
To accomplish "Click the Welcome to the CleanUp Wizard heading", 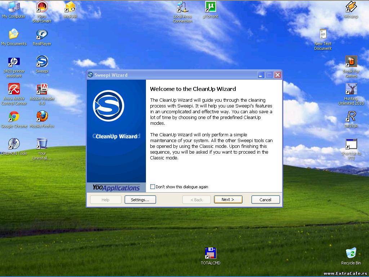I will pyautogui.click(x=193, y=89).
